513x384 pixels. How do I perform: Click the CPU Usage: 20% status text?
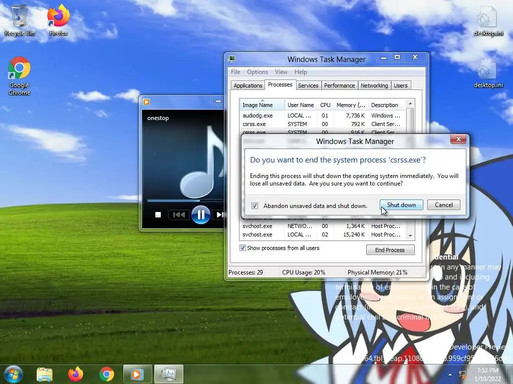pos(304,272)
